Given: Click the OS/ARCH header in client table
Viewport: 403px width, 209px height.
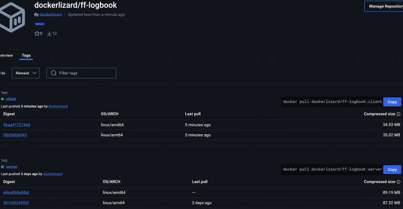Looking at the screenshot, I should (109, 114).
